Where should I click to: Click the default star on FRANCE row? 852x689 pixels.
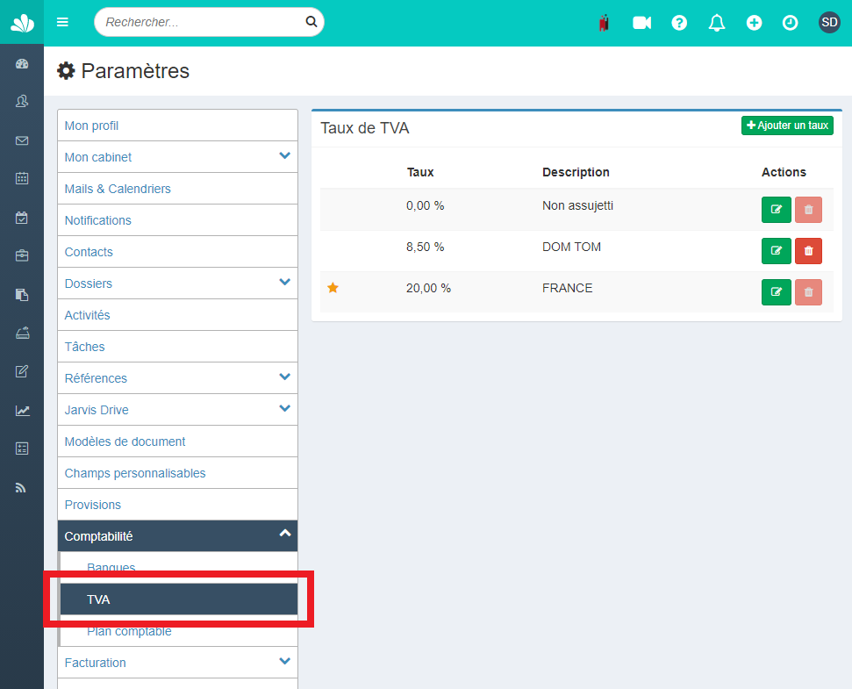(x=333, y=288)
